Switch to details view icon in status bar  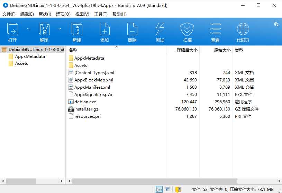click(x=159, y=190)
